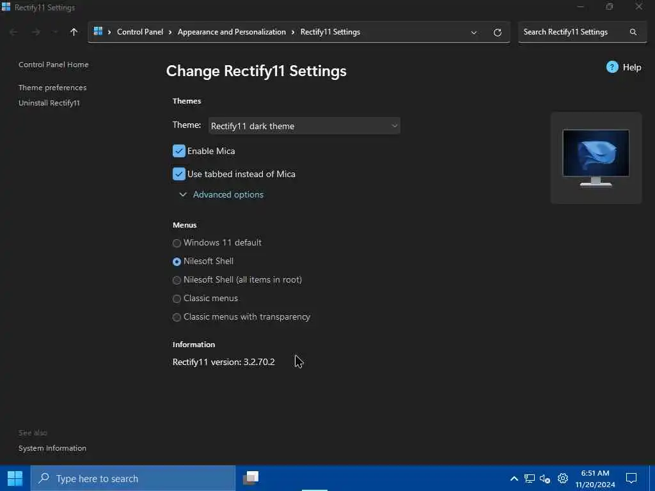655x491 pixels.
Task: Select the Nilesoft Shell radio button
Action: (177, 261)
